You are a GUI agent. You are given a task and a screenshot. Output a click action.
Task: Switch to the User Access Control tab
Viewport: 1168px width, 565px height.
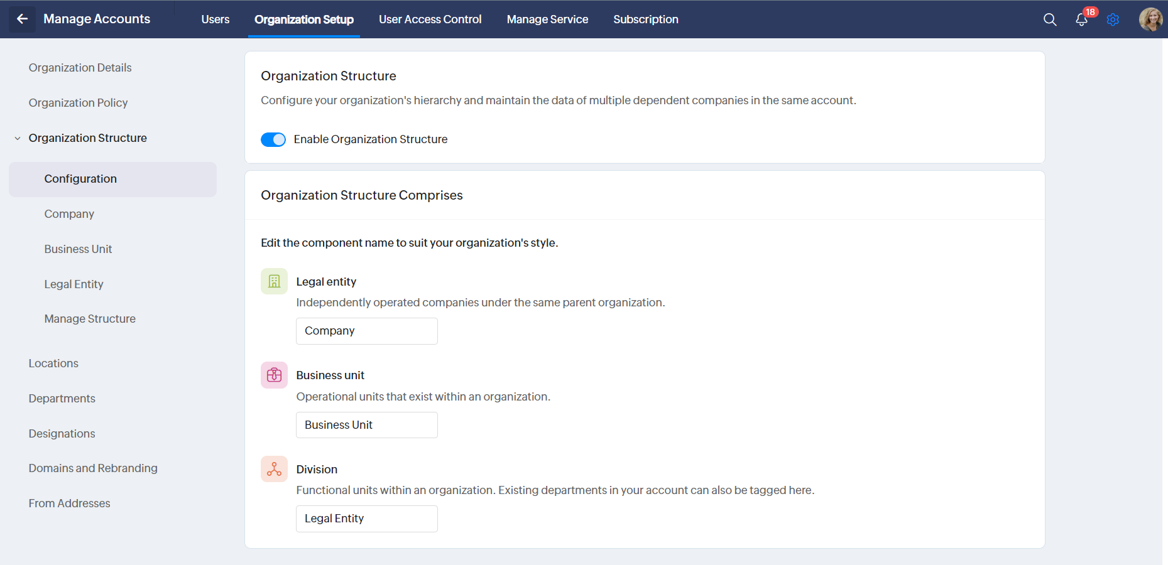coord(430,19)
